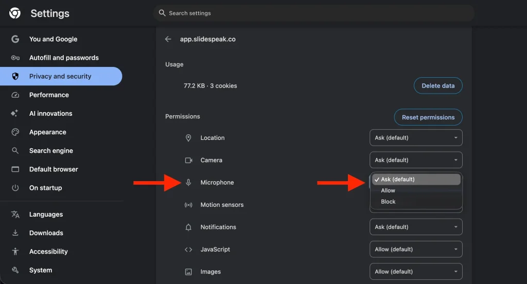Click the sparkle icon for AI innovations

[14, 113]
